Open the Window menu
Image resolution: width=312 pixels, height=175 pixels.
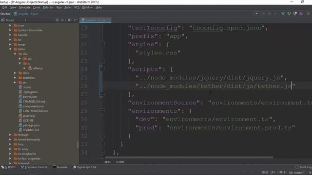pos(87,8)
